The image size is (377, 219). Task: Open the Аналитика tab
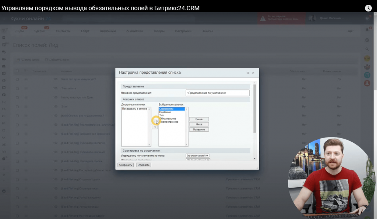[x=134, y=31]
